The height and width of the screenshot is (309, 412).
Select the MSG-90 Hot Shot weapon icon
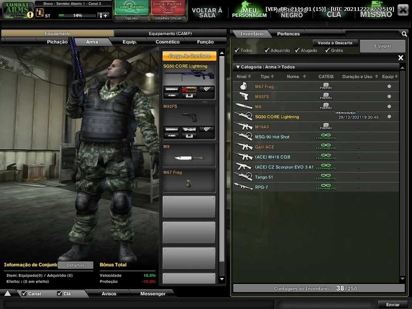tap(243, 136)
